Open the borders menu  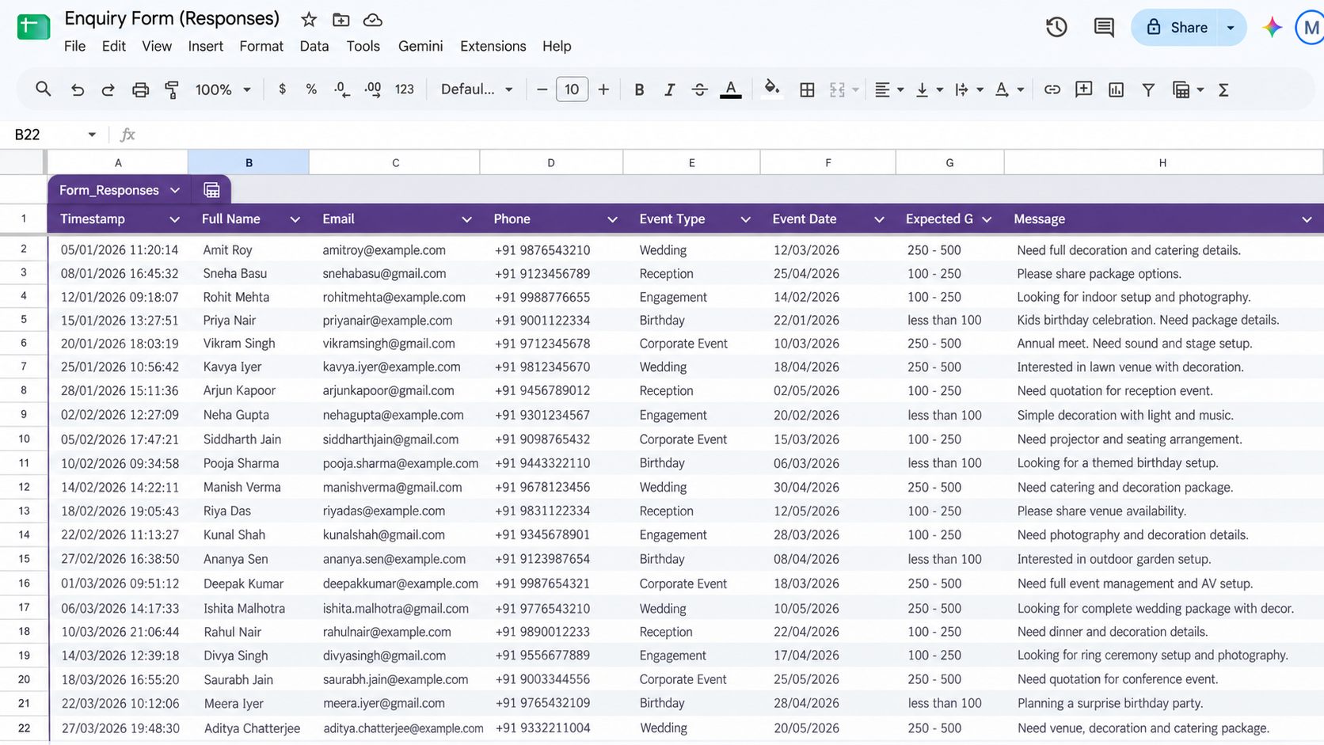click(807, 90)
